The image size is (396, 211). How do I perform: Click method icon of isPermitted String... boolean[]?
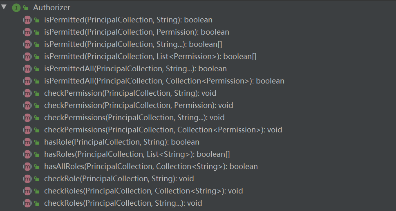coord(27,44)
